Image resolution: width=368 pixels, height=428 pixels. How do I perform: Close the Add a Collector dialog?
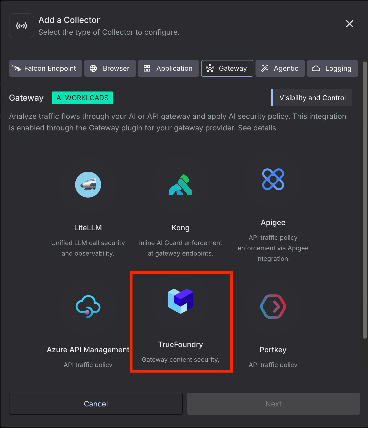pyautogui.click(x=349, y=24)
